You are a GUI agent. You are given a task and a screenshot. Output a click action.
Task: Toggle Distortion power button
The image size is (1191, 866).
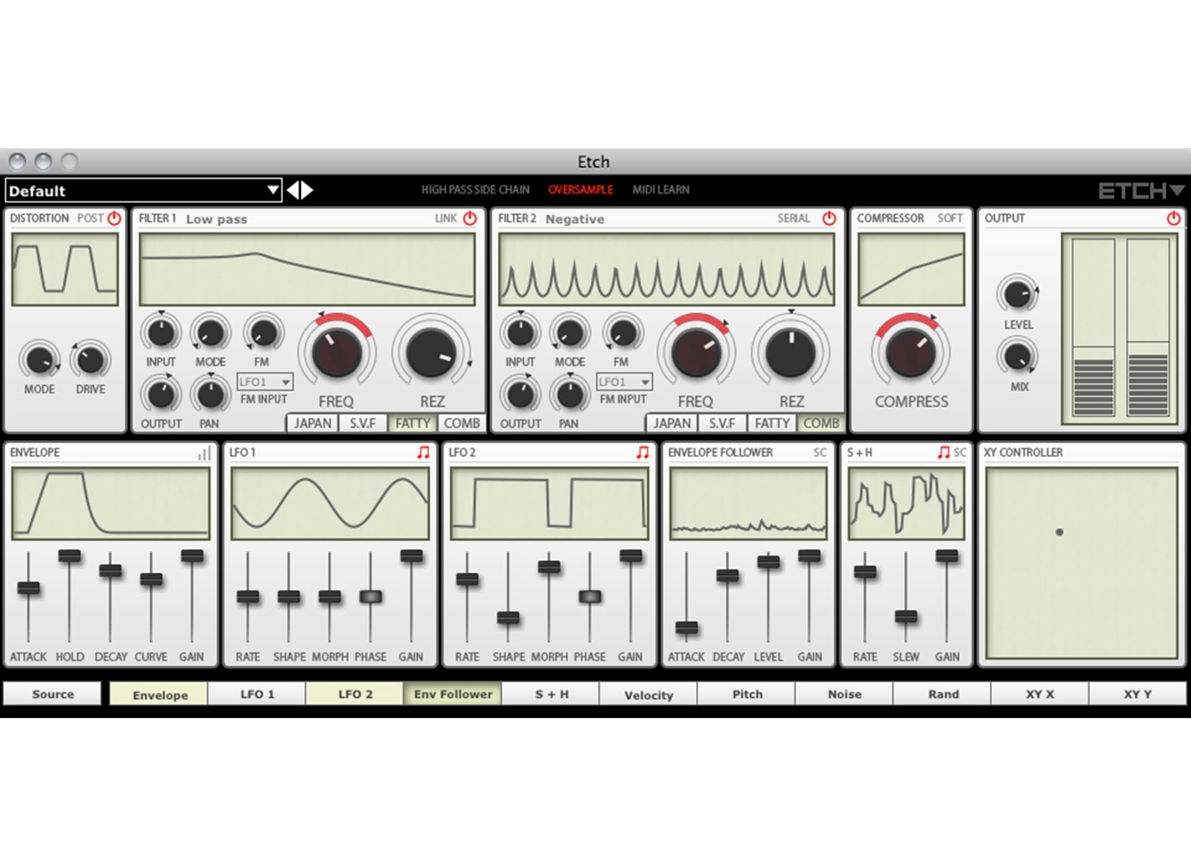point(114,218)
